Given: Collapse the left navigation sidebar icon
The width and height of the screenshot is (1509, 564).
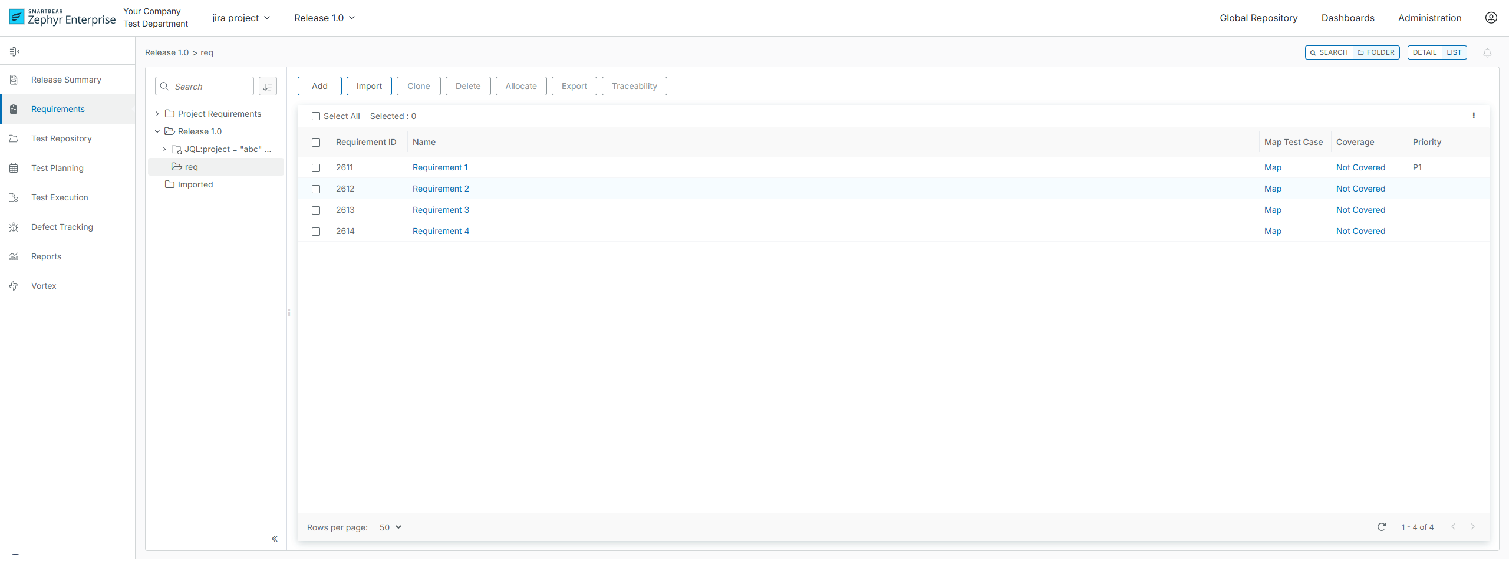Looking at the screenshot, I should tap(15, 52).
